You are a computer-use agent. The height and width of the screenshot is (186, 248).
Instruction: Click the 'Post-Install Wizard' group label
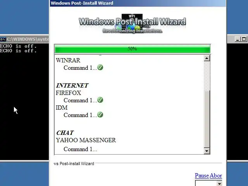tap(74, 164)
